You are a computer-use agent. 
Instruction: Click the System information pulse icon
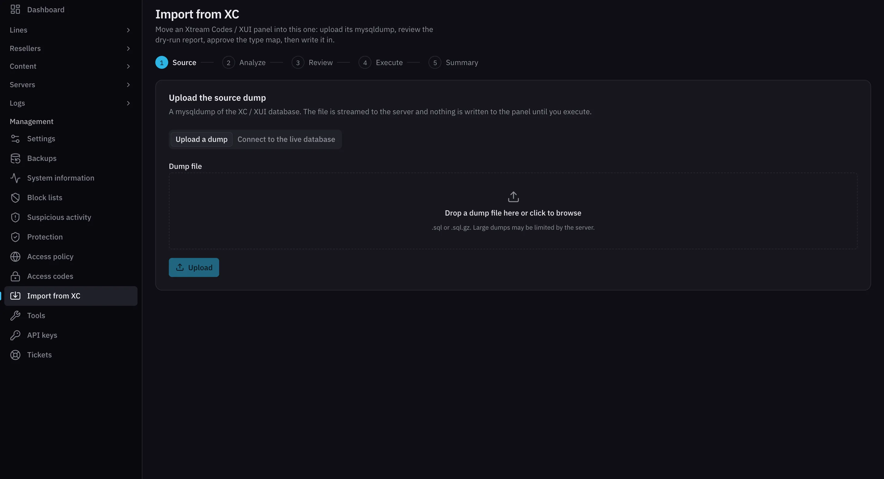pos(15,178)
